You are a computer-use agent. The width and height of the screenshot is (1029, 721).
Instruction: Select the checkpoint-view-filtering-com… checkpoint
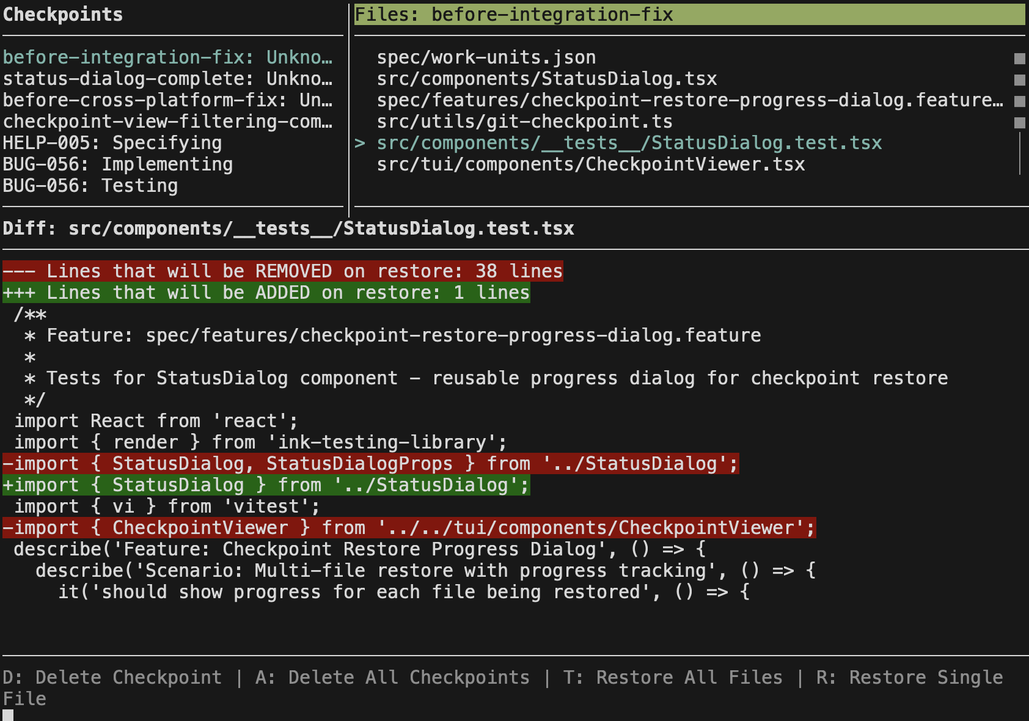[167, 122]
